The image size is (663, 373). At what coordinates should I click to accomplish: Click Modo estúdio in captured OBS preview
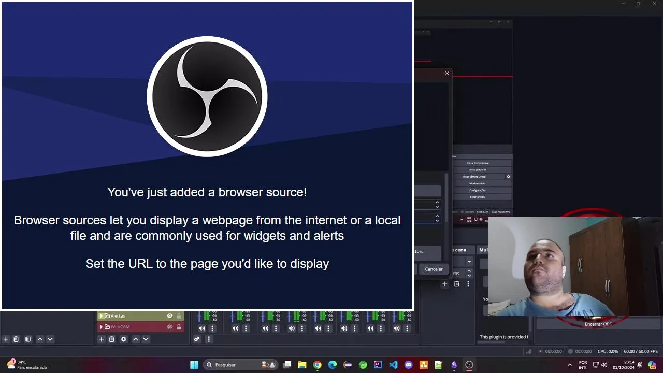pos(478,183)
